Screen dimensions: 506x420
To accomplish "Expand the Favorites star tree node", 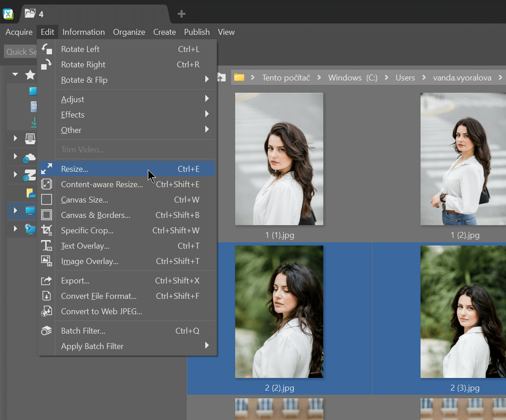I will coord(15,75).
